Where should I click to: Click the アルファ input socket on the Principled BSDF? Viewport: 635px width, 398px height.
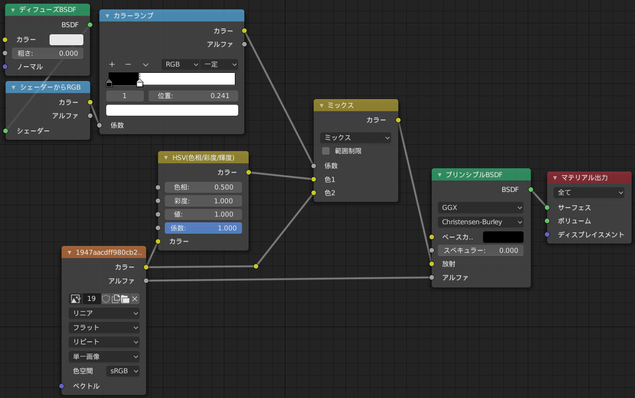(432, 278)
